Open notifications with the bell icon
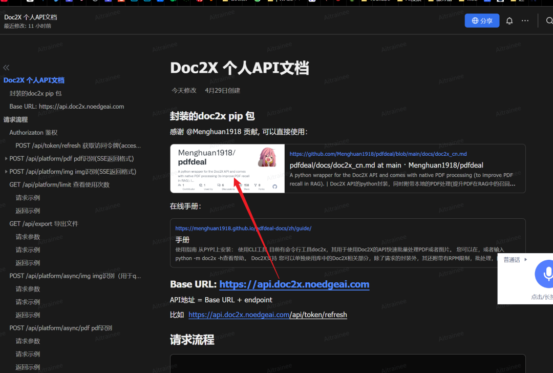The image size is (553, 373). click(x=510, y=20)
